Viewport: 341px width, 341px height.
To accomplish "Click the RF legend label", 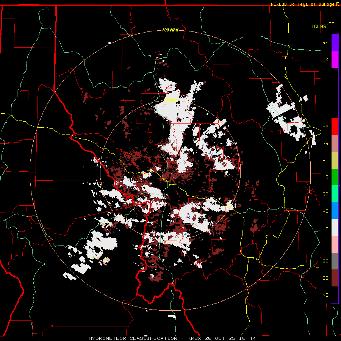I will [x=325, y=42].
